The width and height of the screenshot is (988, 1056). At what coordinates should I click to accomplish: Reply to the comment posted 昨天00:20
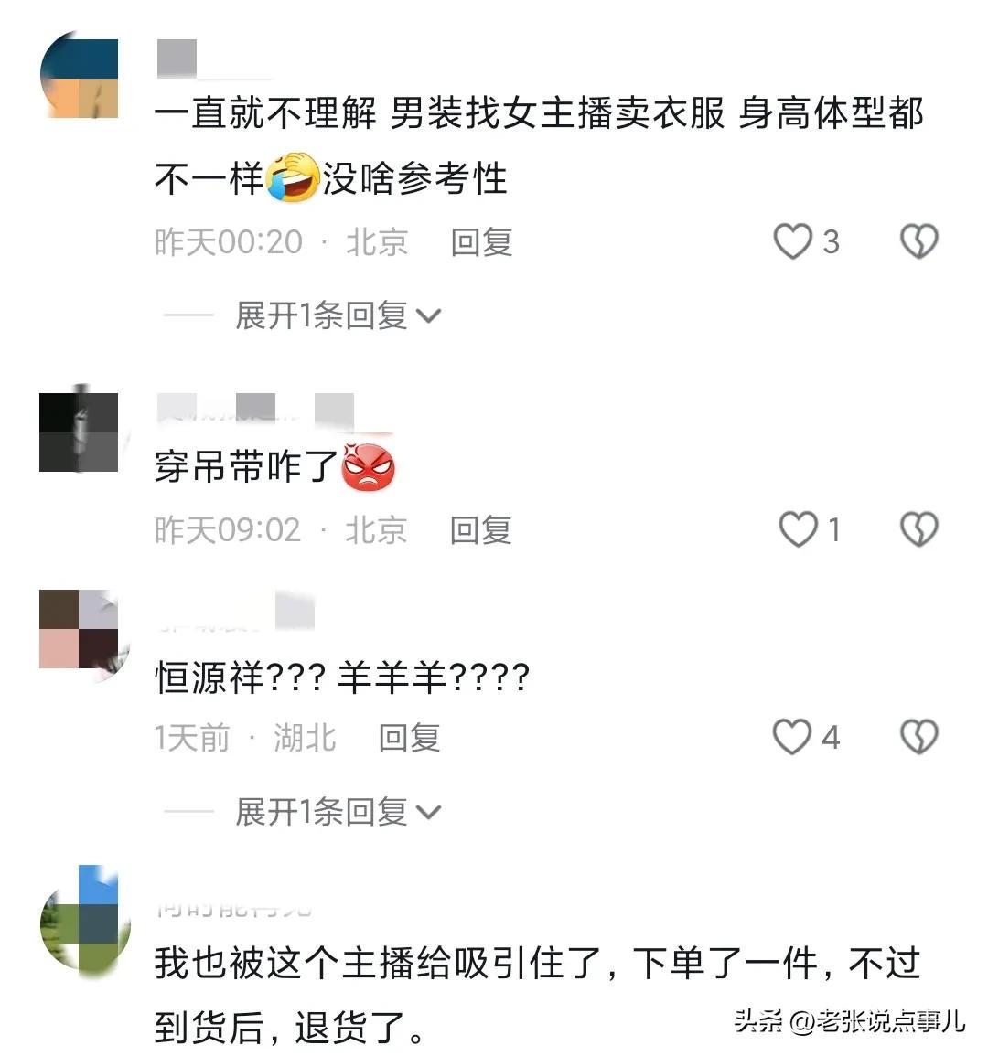(481, 241)
